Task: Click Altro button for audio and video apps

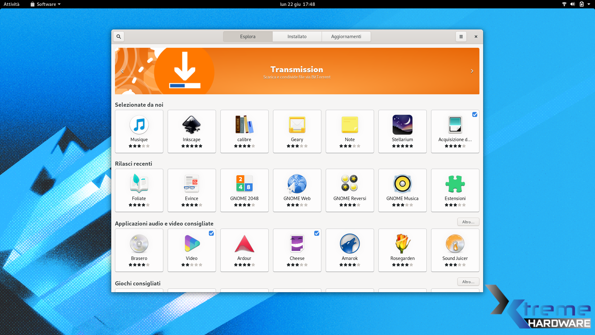Action: point(468,222)
